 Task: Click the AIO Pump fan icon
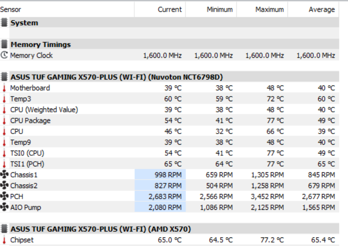(4, 207)
